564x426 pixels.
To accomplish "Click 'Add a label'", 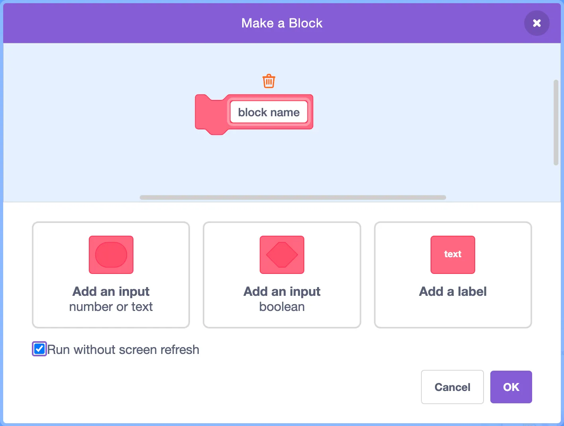I will coord(452,275).
